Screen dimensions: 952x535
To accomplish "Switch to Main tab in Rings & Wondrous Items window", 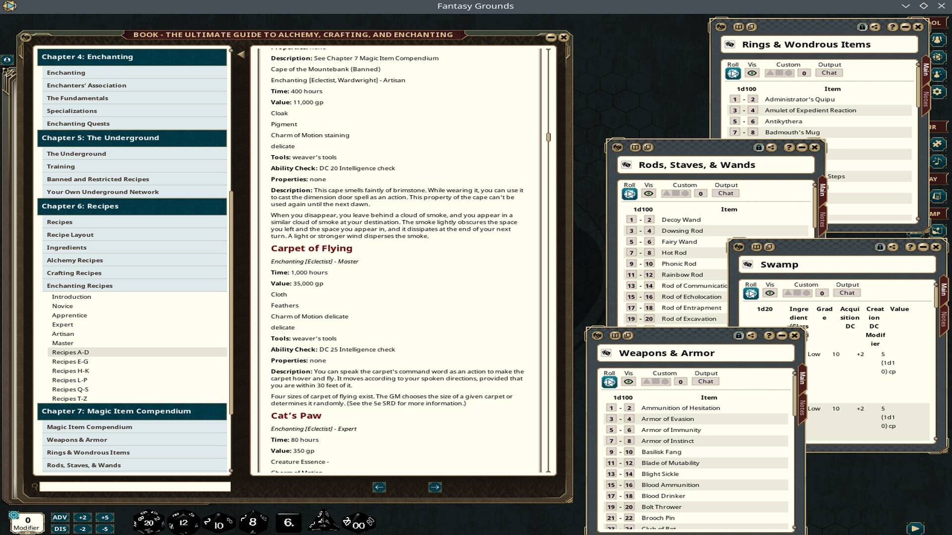I will pos(925,69).
